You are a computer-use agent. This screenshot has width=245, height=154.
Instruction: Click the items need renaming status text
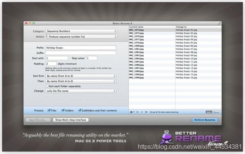164,112
